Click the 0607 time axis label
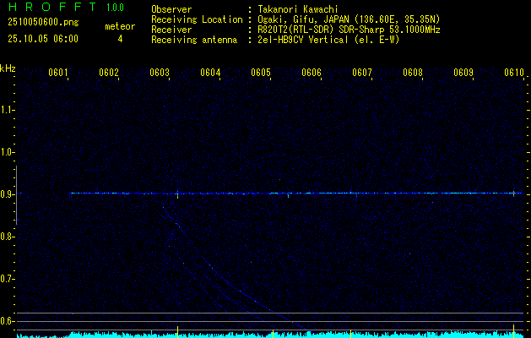 click(362, 73)
